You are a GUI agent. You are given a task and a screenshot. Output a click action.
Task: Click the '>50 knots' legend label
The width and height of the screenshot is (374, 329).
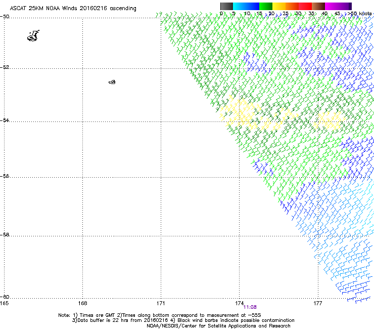359,14
